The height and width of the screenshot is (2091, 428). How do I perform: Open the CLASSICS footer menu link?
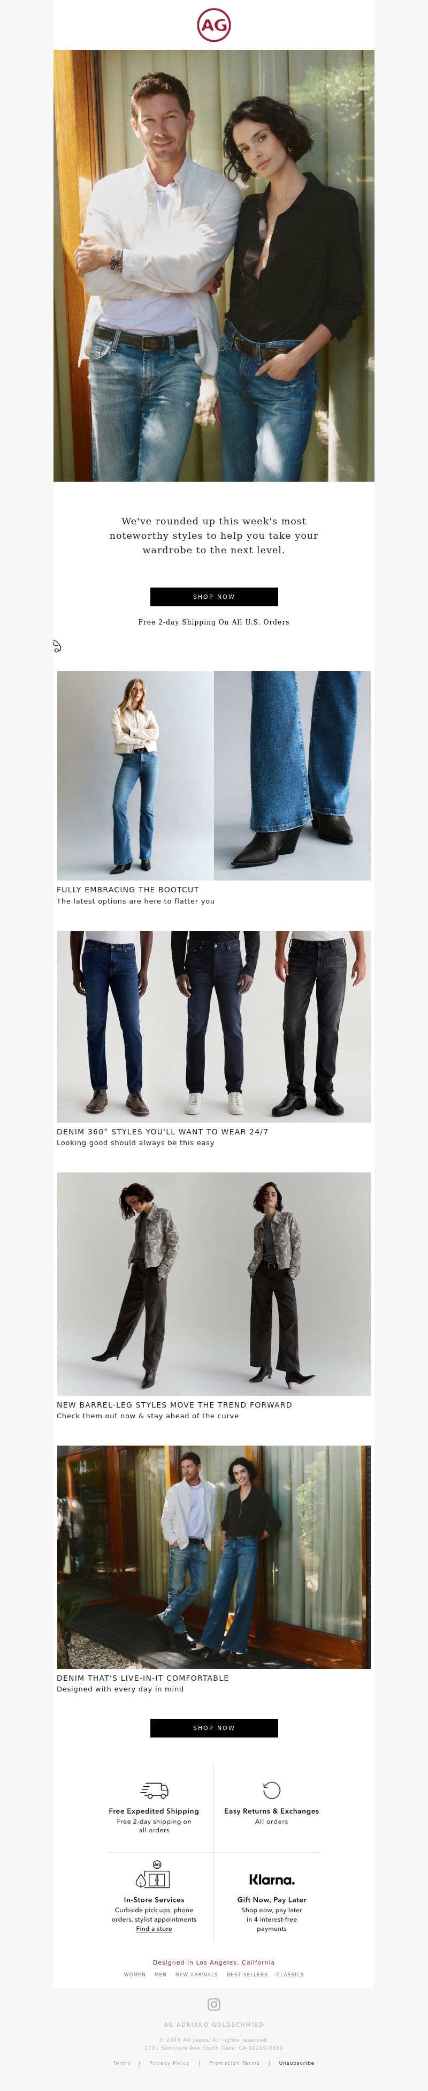point(290,1974)
